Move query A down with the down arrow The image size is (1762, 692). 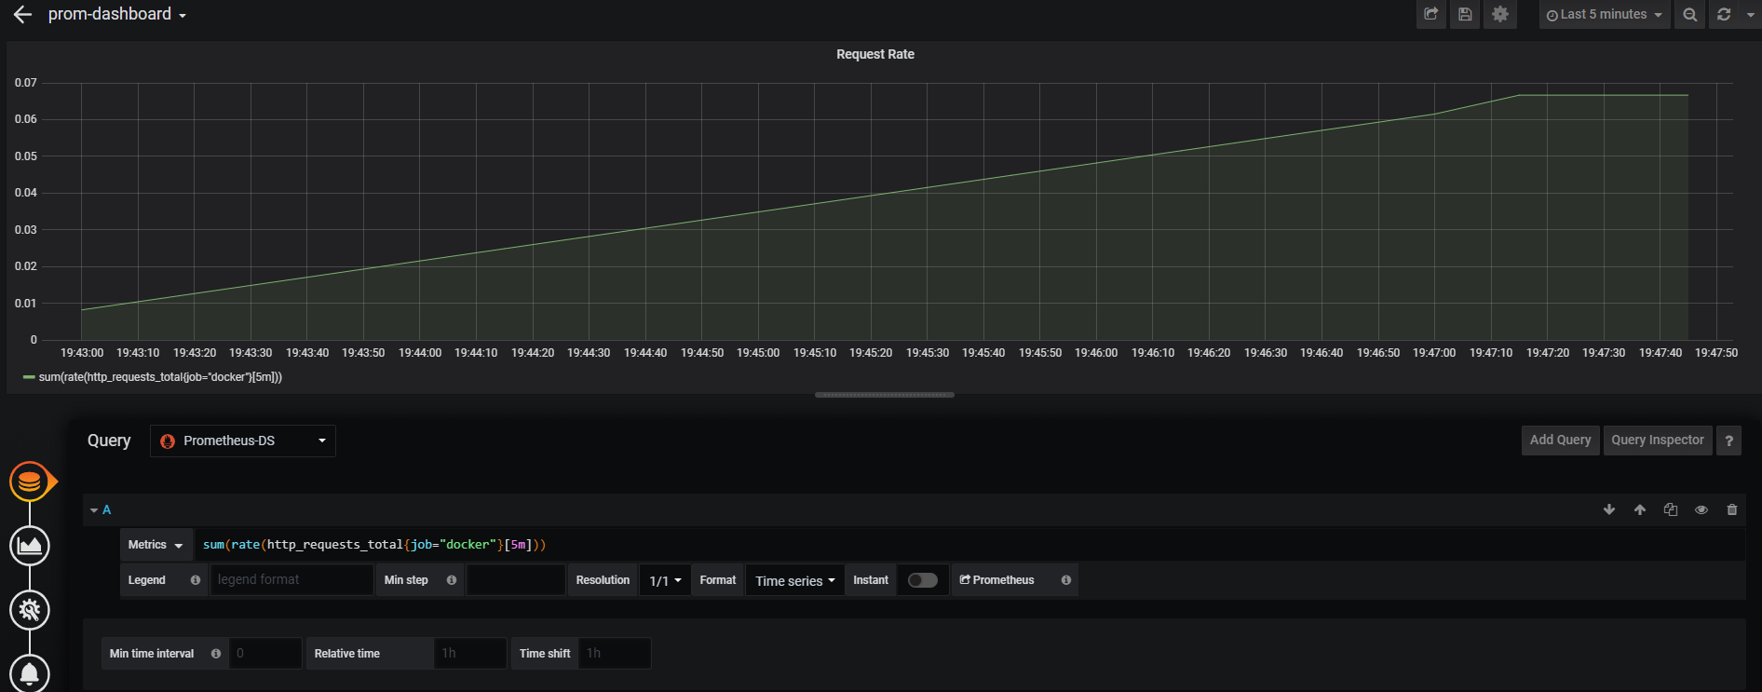(x=1608, y=509)
